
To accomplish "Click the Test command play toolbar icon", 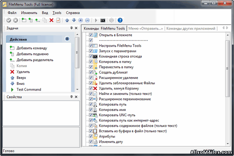I will tap(96, 20).
